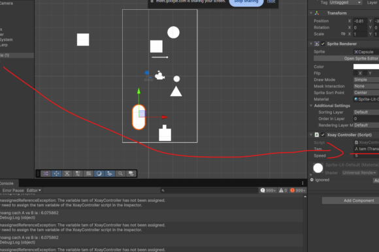Click the camera gizmo icon in scene view
The image size is (379, 252).
point(159,75)
